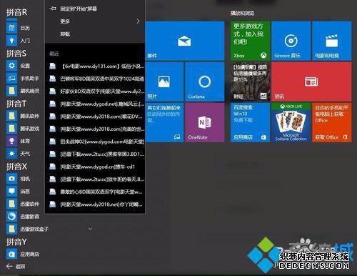The image size is (357, 276).
Task: Open the 刷机精灵 folder icon
Action: pos(11,91)
